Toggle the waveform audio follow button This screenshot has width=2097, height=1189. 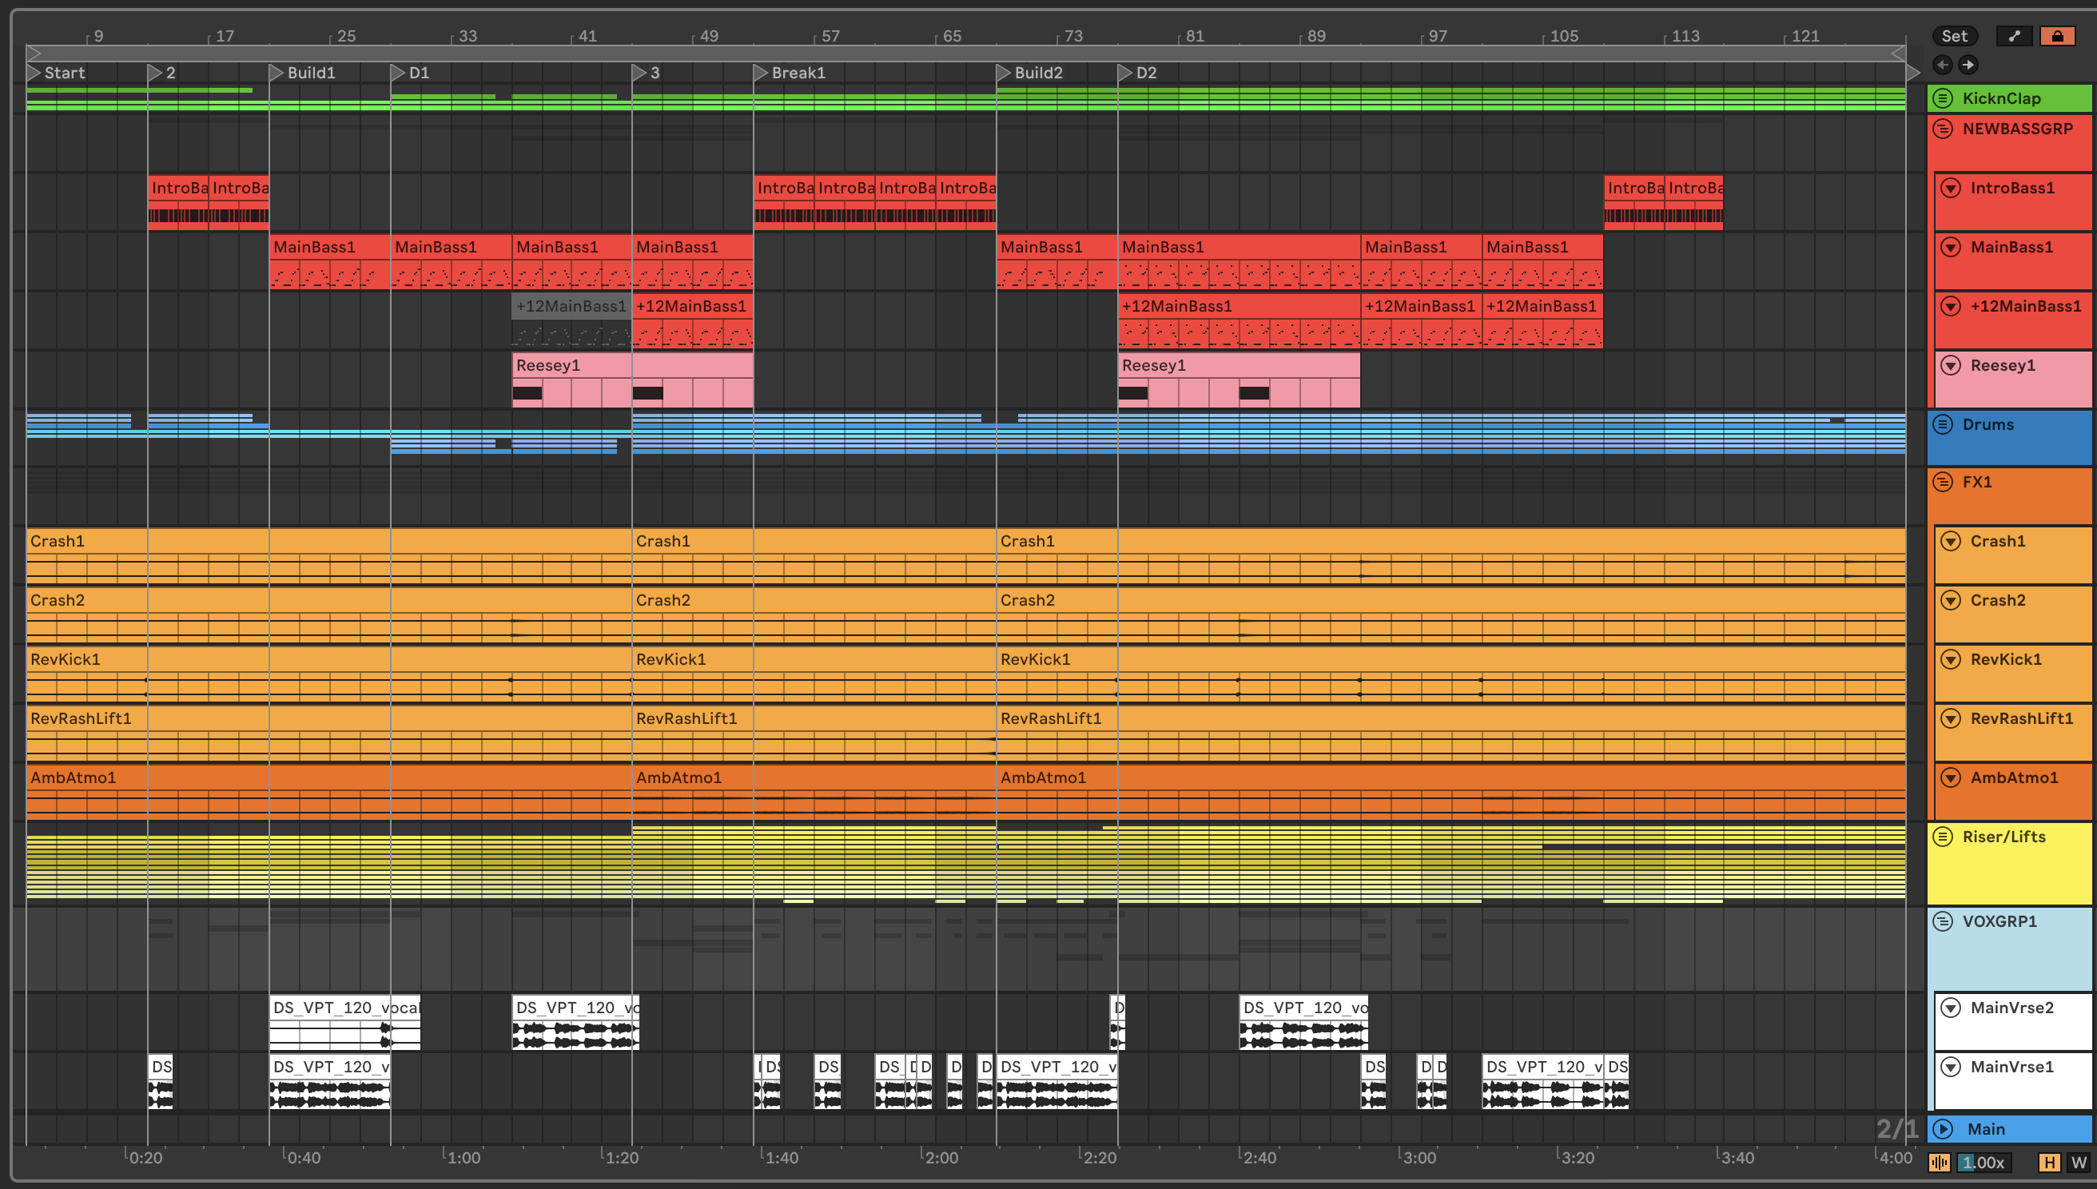1940,1162
